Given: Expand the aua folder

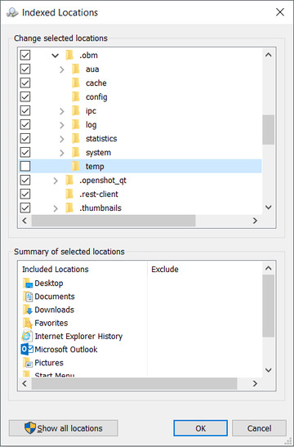Looking at the screenshot, I should click(62, 69).
